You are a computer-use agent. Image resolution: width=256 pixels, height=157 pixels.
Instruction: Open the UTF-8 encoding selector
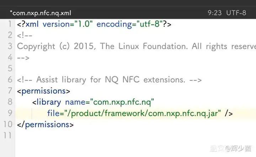tap(236, 13)
